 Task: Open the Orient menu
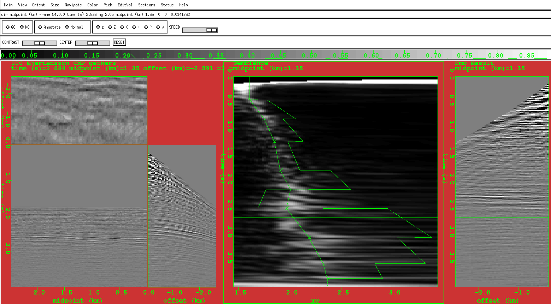click(x=39, y=5)
